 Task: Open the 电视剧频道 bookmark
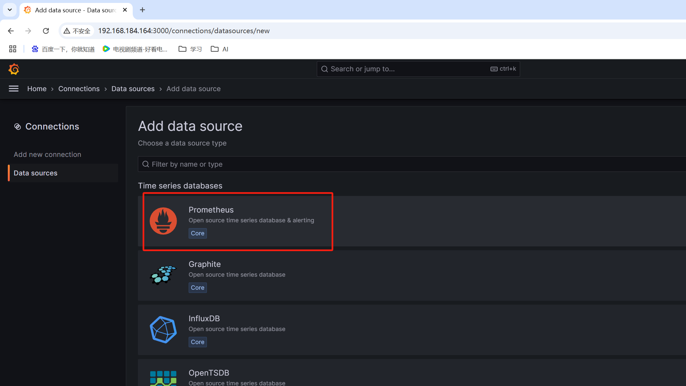(x=135, y=49)
